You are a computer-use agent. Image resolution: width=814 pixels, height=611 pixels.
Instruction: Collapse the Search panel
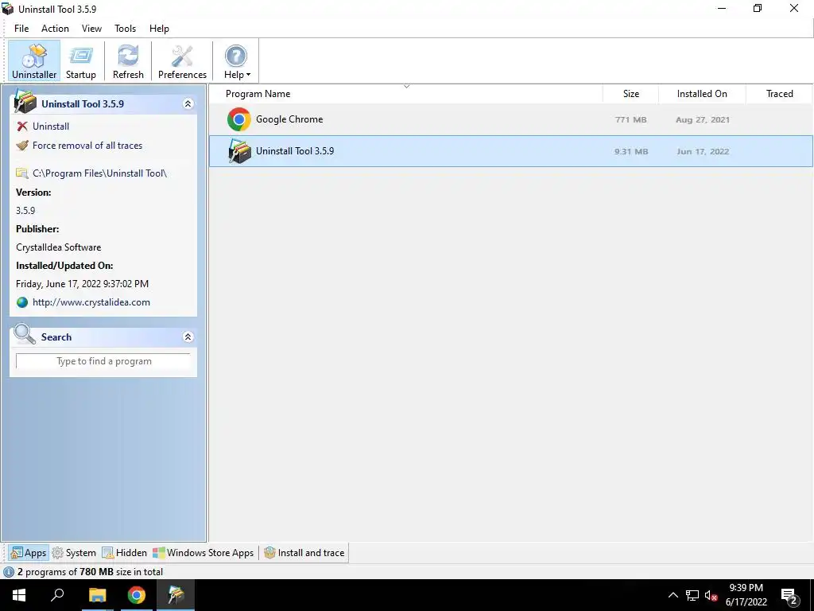point(188,337)
